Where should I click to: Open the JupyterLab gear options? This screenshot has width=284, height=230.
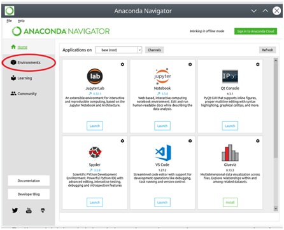pyautogui.click(x=122, y=64)
